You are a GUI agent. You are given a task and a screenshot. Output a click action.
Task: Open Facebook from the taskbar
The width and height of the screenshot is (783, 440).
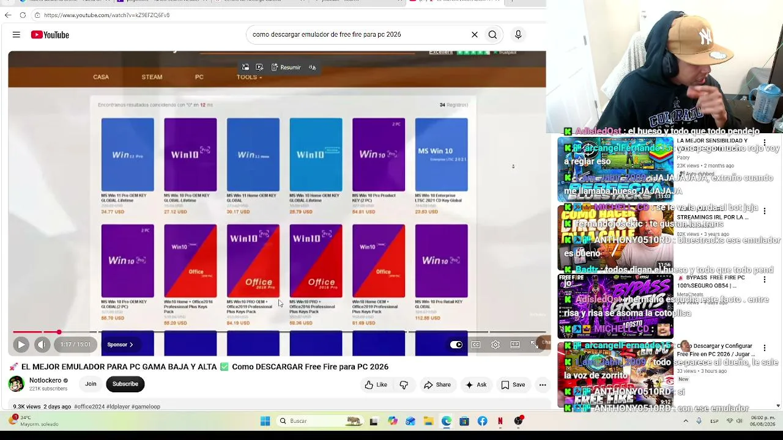pos(483,421)
